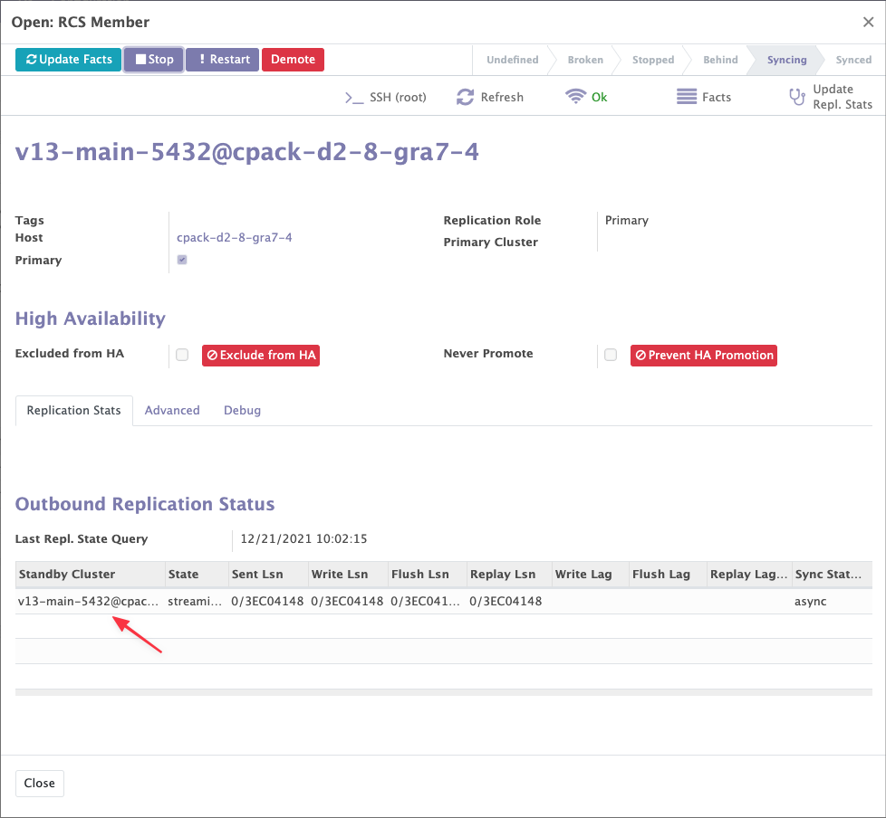
Task: Open the Facts list icon
Action: (x=687, y=97)
